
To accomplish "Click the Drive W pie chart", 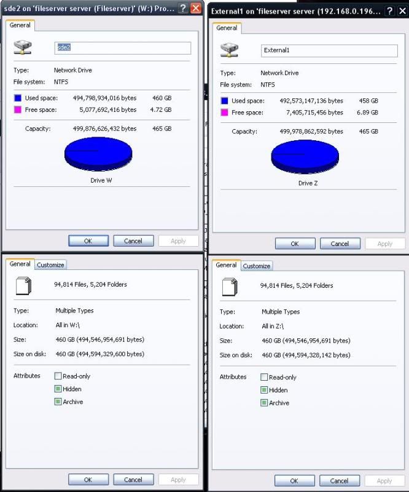I will pos(98,153).
